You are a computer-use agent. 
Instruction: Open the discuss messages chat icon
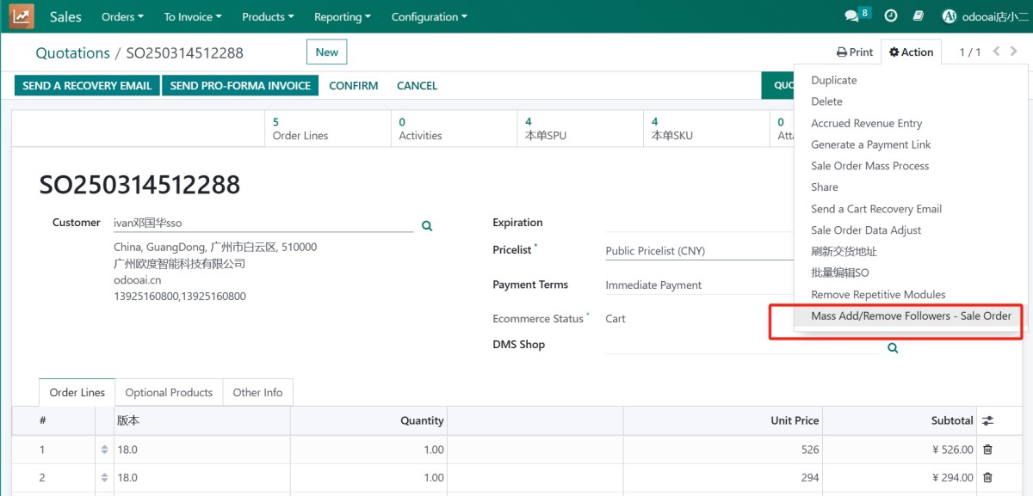pos(851,16)
